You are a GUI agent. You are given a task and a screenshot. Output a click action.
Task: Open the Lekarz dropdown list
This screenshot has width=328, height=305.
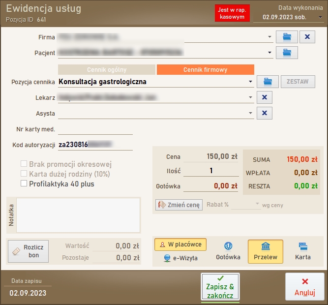pos(251,97)
